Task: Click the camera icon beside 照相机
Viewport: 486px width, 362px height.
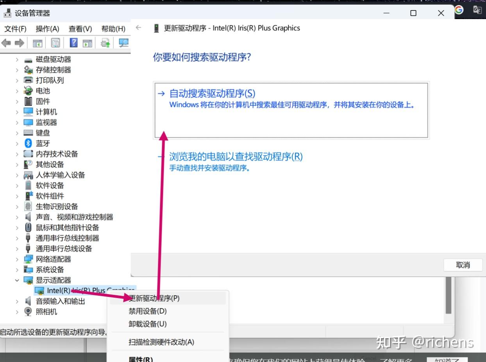Action: click(x=28, y=311)
